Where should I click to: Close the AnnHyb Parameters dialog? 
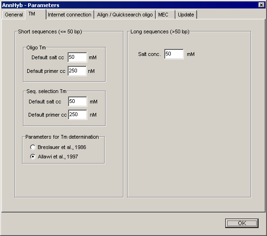(x=261, y=5)
